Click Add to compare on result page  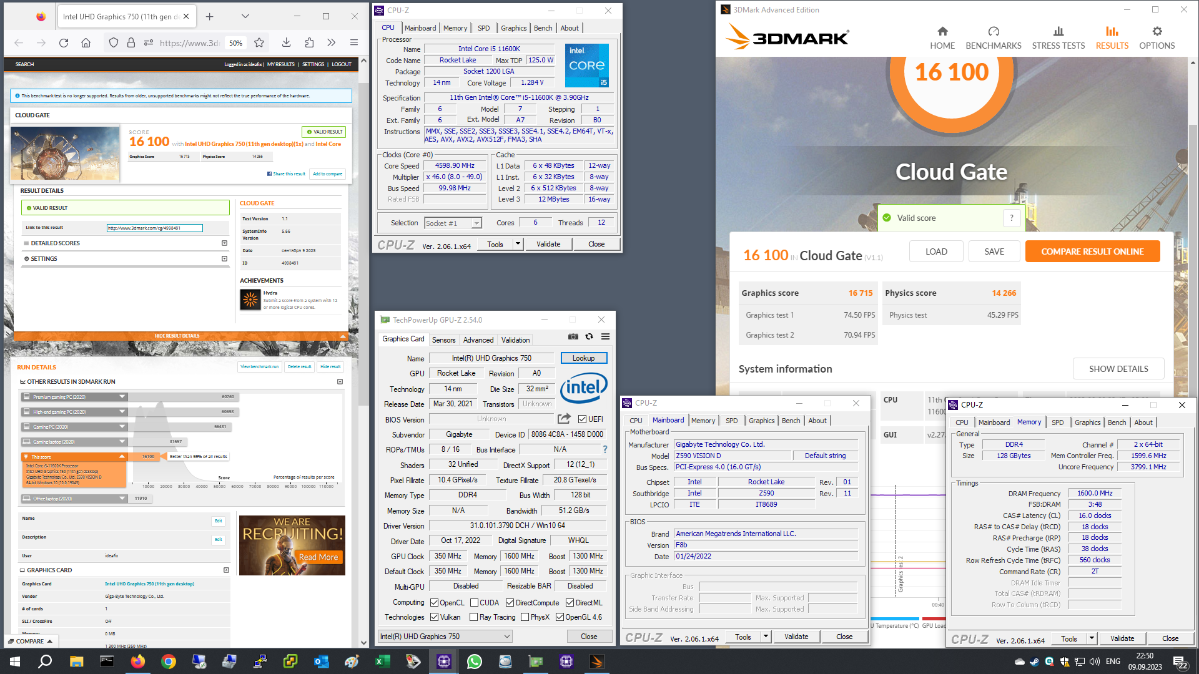pos(328,174)
